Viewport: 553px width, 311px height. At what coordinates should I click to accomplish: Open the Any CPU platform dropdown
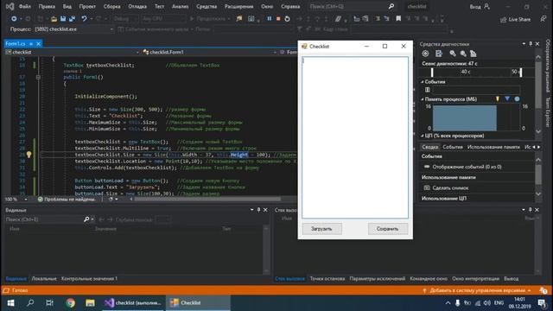(162, 19)
